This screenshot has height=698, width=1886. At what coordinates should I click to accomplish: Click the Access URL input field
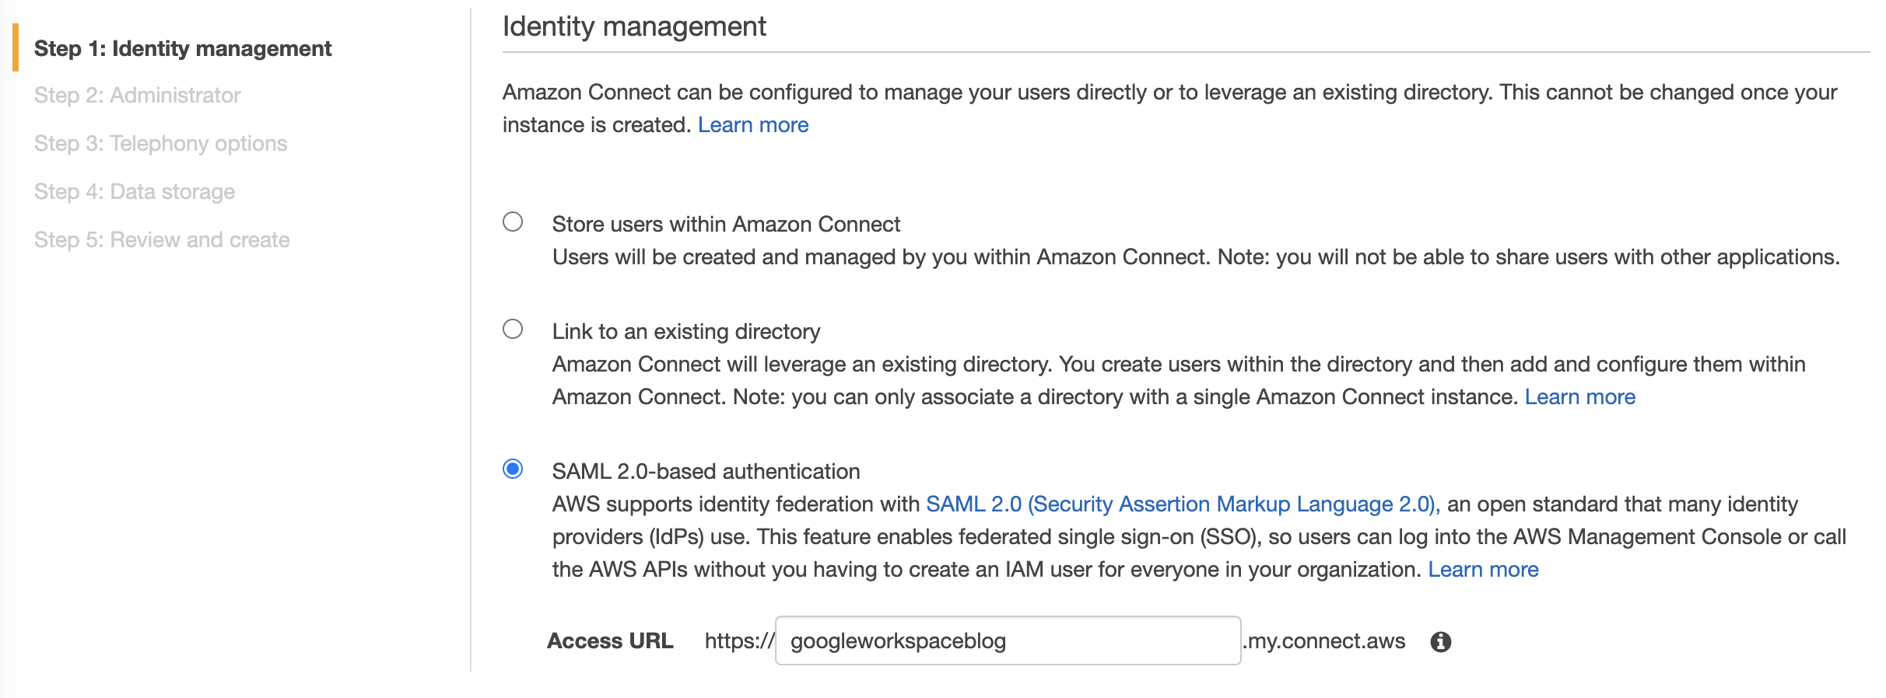click(1008, 640)
